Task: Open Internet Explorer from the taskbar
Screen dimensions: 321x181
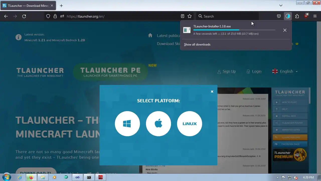Action: pyautogui.click(x=20, y=177)
